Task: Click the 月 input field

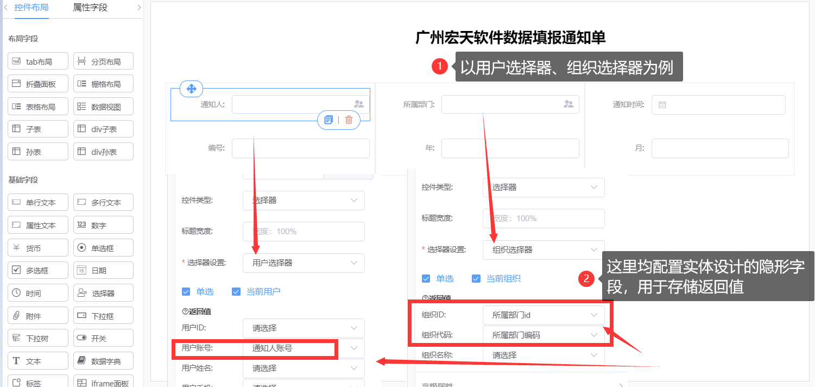Action: pyautogui.click(x=720, y=148)
